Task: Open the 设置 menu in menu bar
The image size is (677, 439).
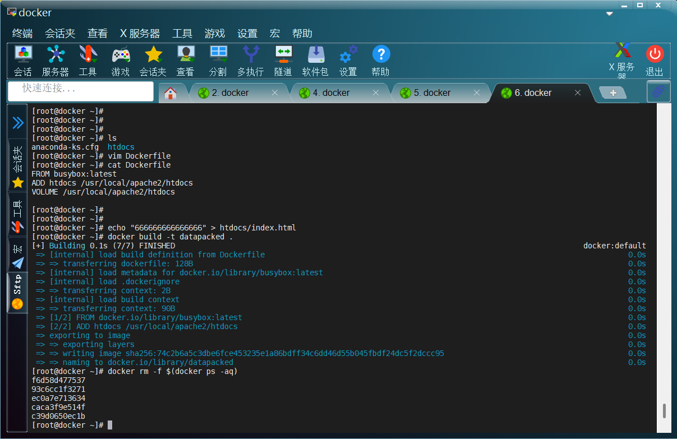Action: coord(247,34)
